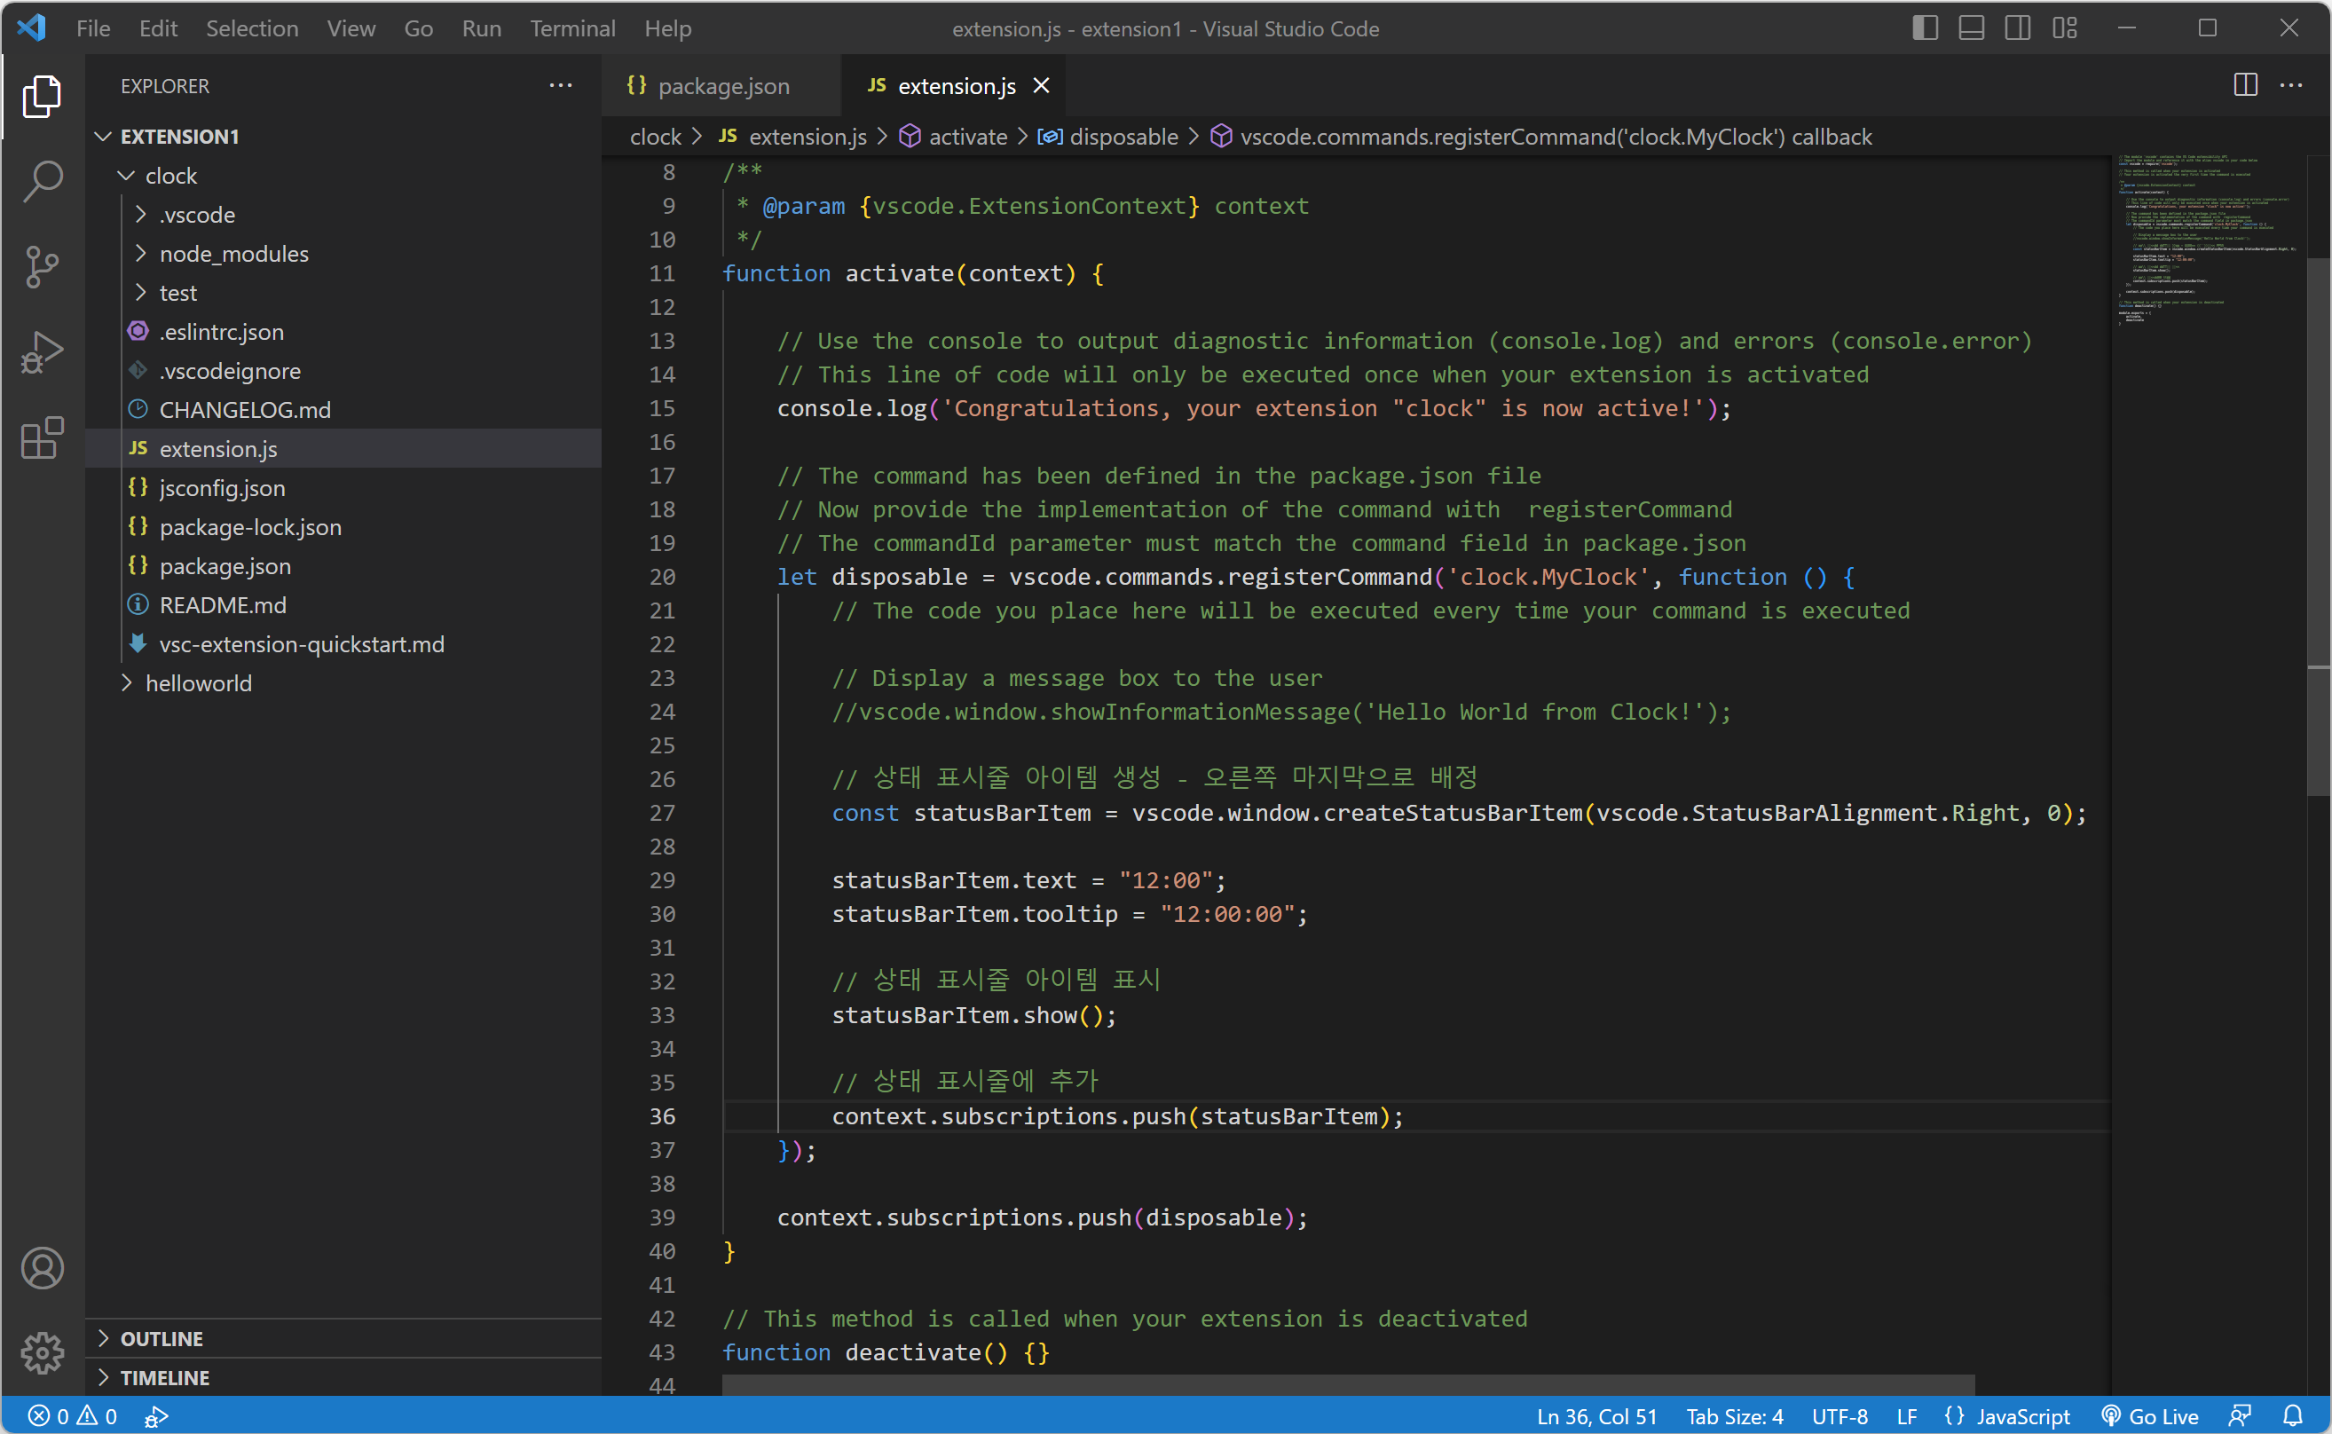Toggle the bottom Panel layout button
The height and width of the screenshot is (1434, 2332).
coord(1971,28)
